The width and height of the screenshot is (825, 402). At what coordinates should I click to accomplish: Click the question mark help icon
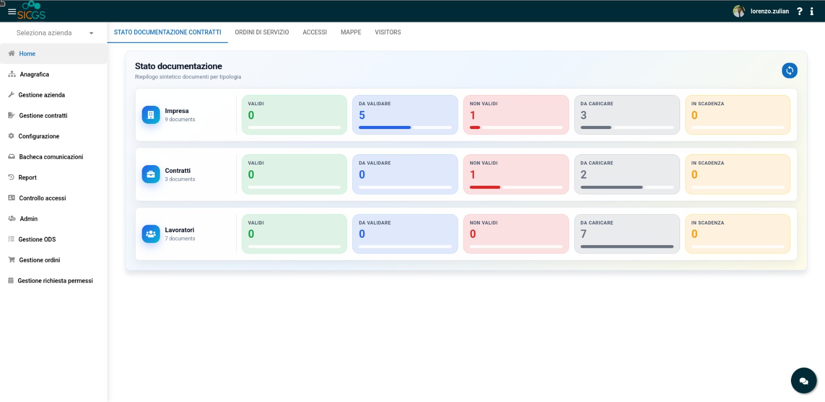799,11
